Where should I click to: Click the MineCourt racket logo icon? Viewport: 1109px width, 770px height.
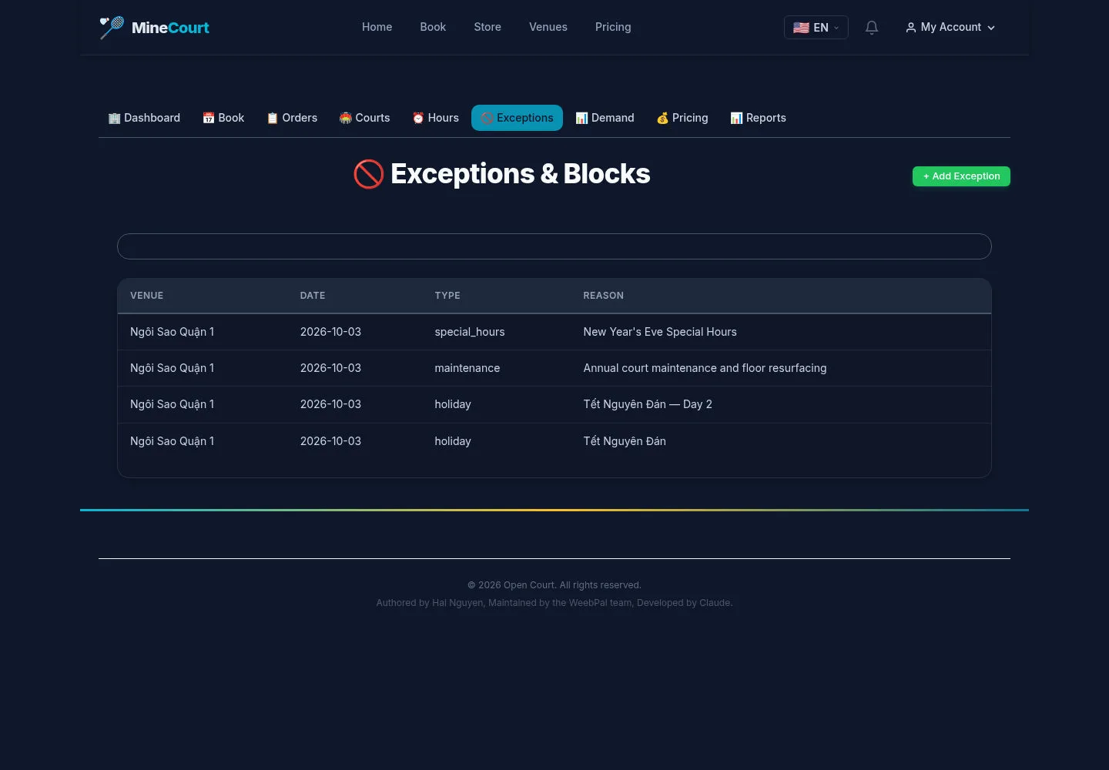(x=112, y=28)
